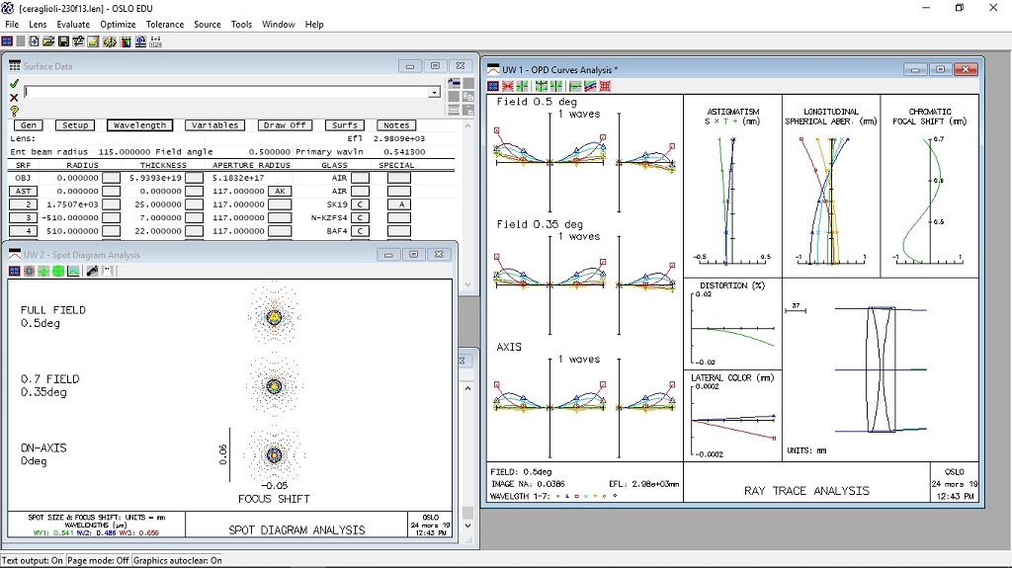
Task: Click the surface data spreadsheet icon in main toolbar
Action: (79, 41)
